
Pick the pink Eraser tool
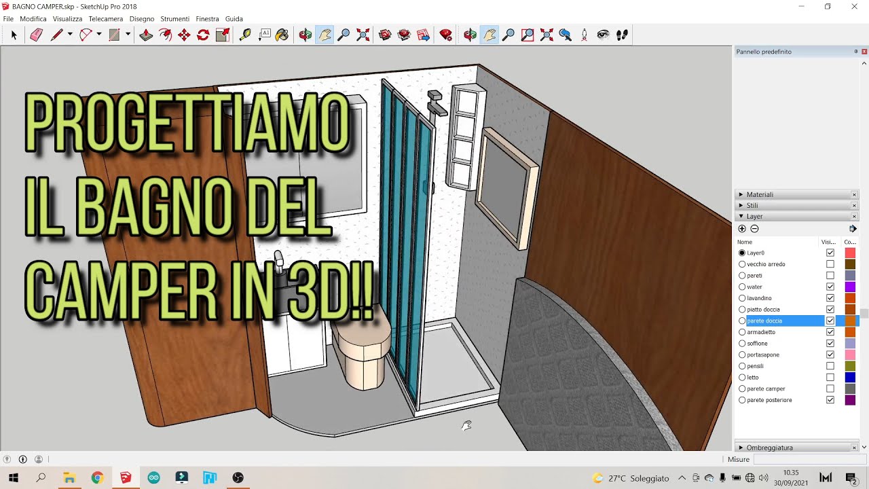36,35
